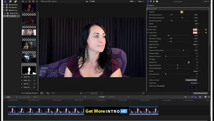214x121 pixels.
Task: Open the timeline Index tab
Action: point(8,97)
